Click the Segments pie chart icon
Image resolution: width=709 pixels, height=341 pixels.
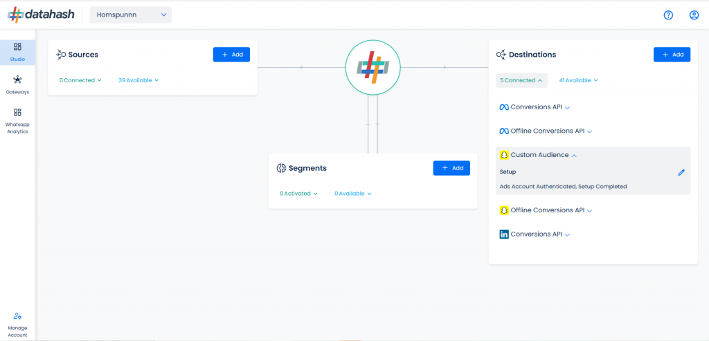tap(281, 168)
